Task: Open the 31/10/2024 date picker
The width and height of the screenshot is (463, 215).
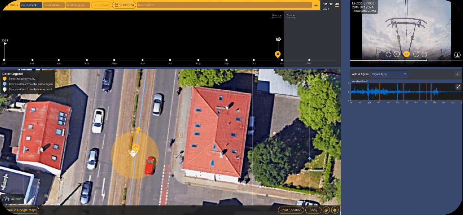Action: [x=124, y=5]
